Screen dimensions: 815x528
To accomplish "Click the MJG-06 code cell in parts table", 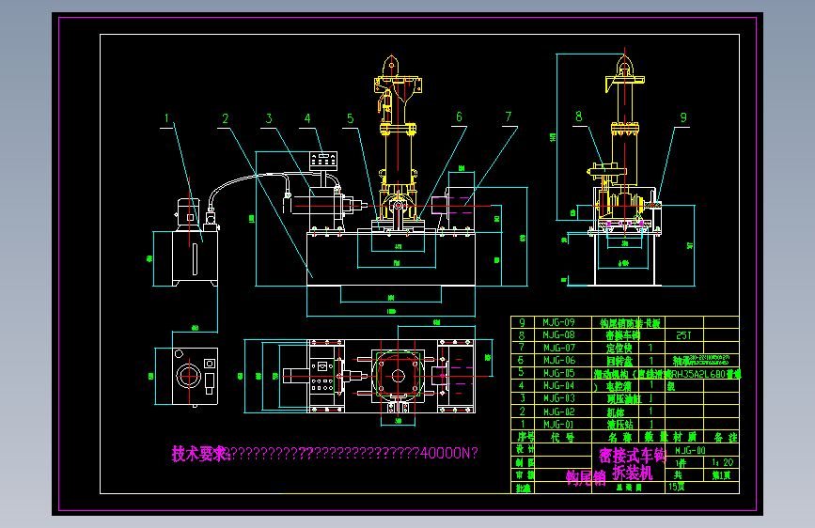I will [558, 360].
